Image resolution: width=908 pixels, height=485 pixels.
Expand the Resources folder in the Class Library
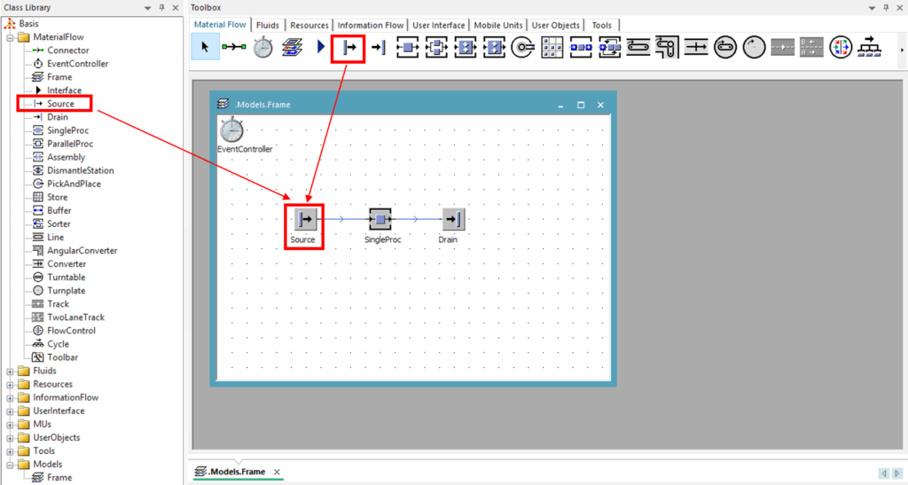point(10,384)
